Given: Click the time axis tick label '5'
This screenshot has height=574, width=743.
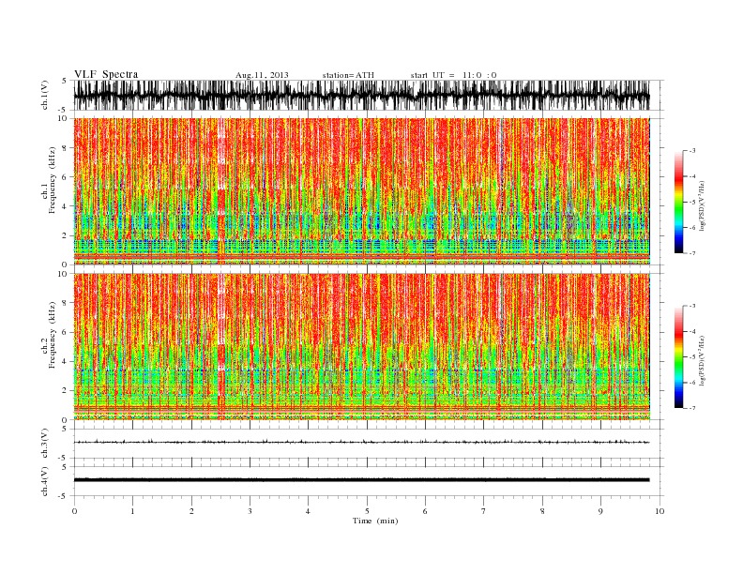Looking at the screenshot, I should [x=367, y=511].
